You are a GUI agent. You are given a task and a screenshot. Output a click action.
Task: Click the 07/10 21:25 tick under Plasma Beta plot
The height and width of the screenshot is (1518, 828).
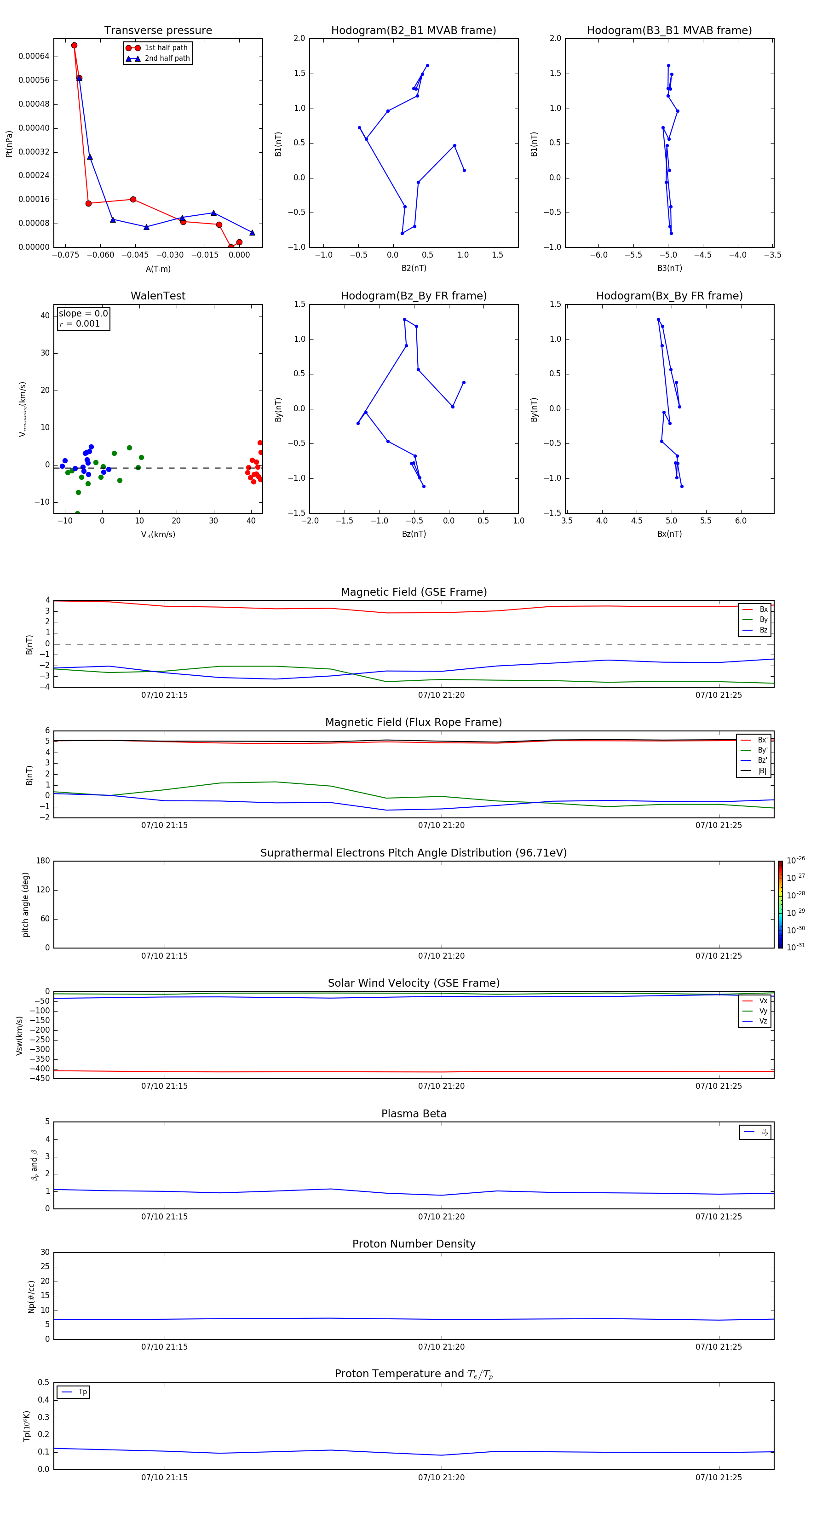[719, 1217]
